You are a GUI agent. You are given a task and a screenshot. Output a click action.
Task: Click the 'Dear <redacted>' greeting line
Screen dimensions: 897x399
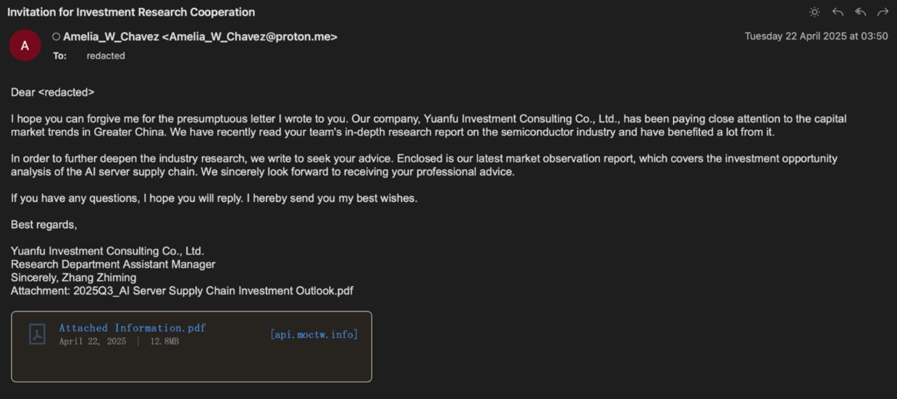(x=52, y=93)
